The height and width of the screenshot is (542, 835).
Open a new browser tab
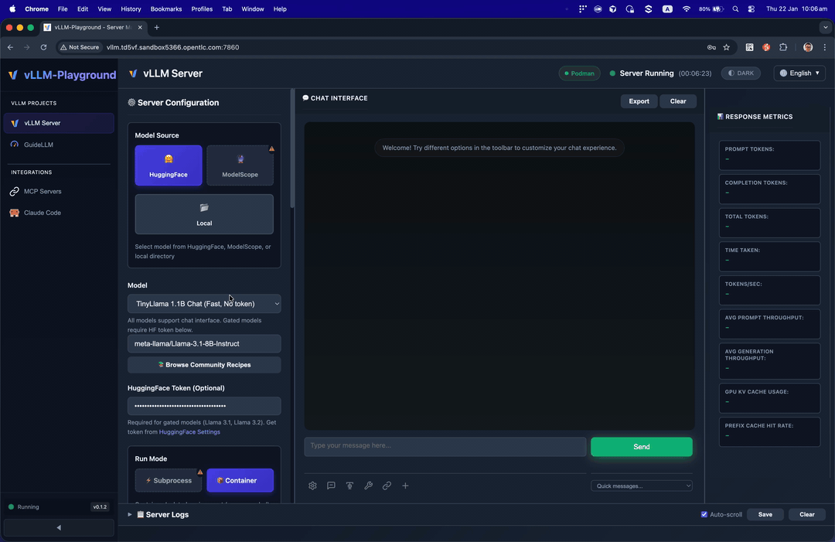coord(156,27)
